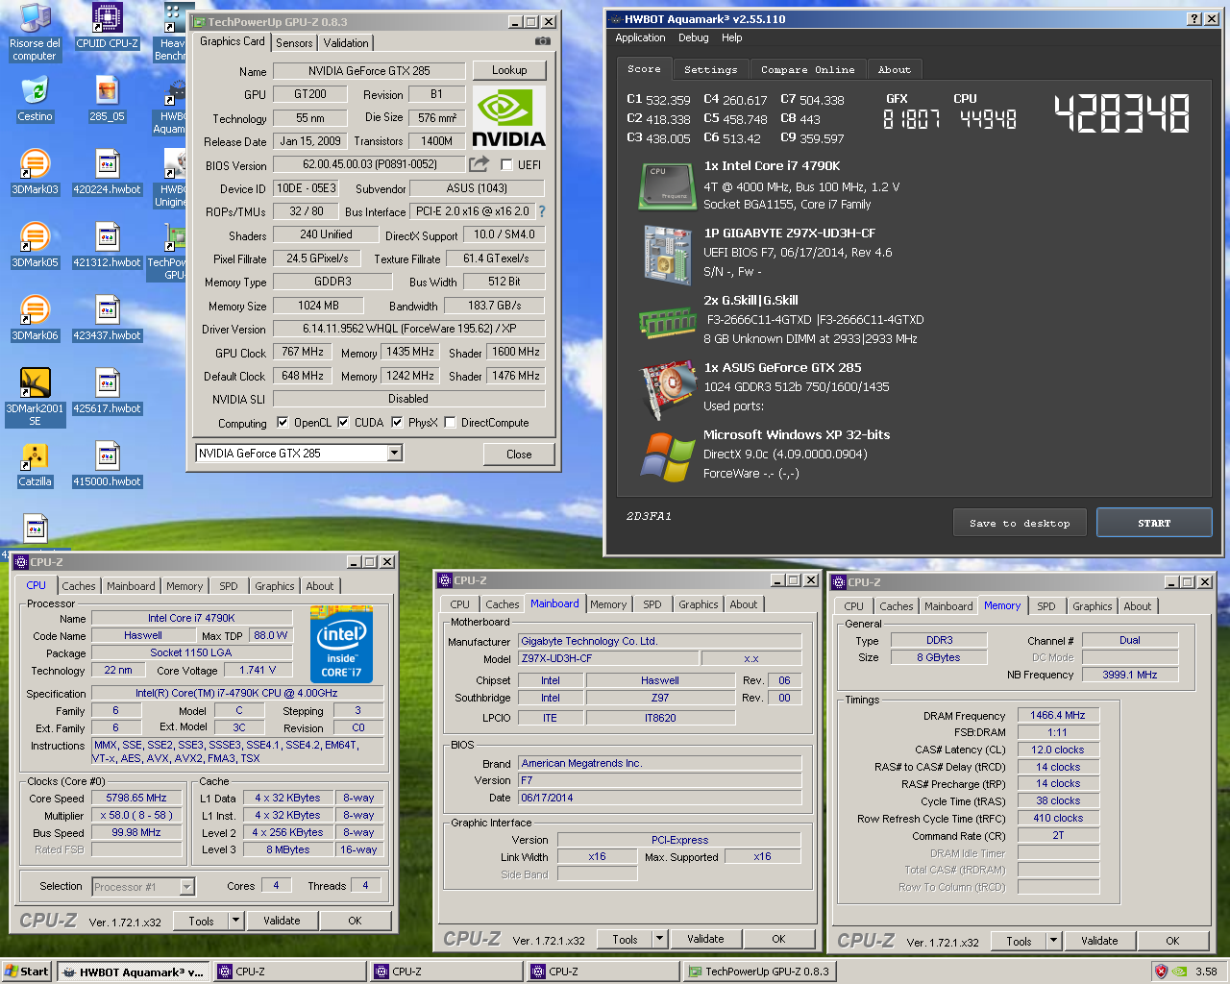Open Risorse del computer desktop icon
Image resolution: width=1230 pixels, height=984 pixels.
(35, 32)
